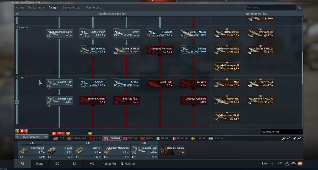Viewport: 318px width, 170px height.
Task: Expand the Lincoln/Shackleton group
Action: pos(193,100)
